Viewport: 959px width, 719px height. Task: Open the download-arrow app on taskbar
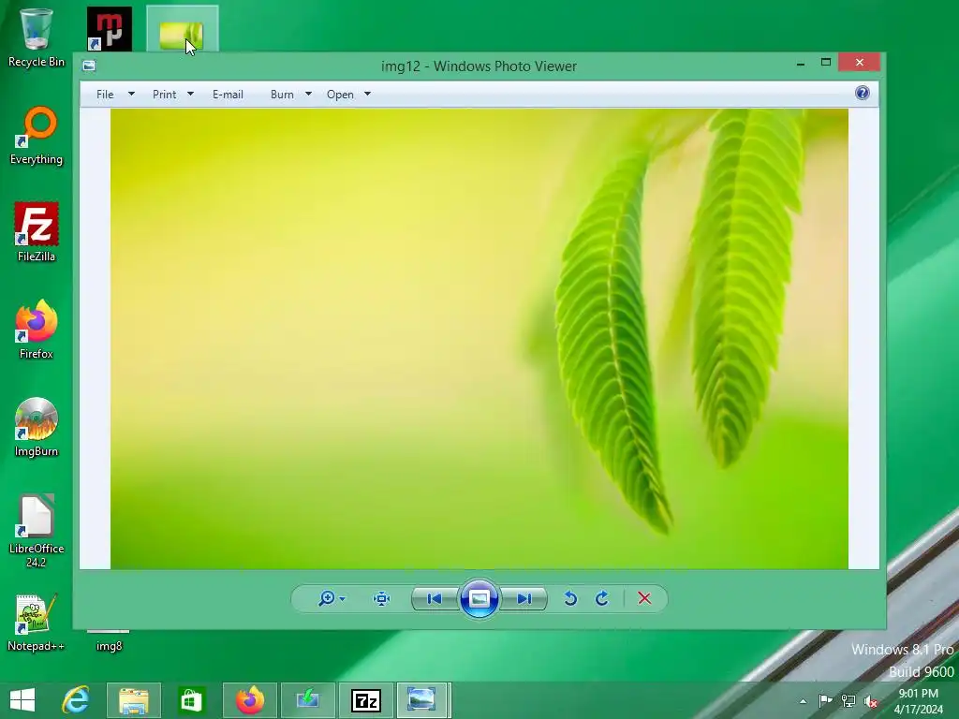click(x=307, y=700)
